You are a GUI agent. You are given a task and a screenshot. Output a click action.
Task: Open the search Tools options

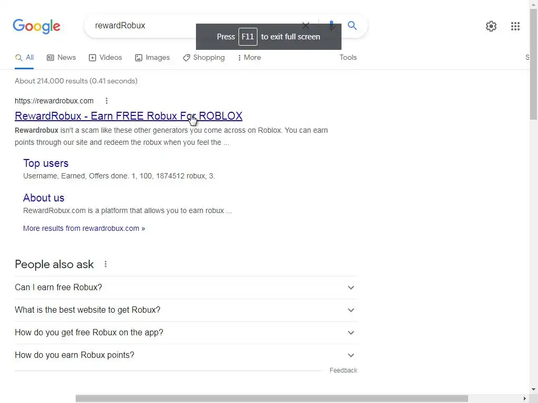coord(348,58)
